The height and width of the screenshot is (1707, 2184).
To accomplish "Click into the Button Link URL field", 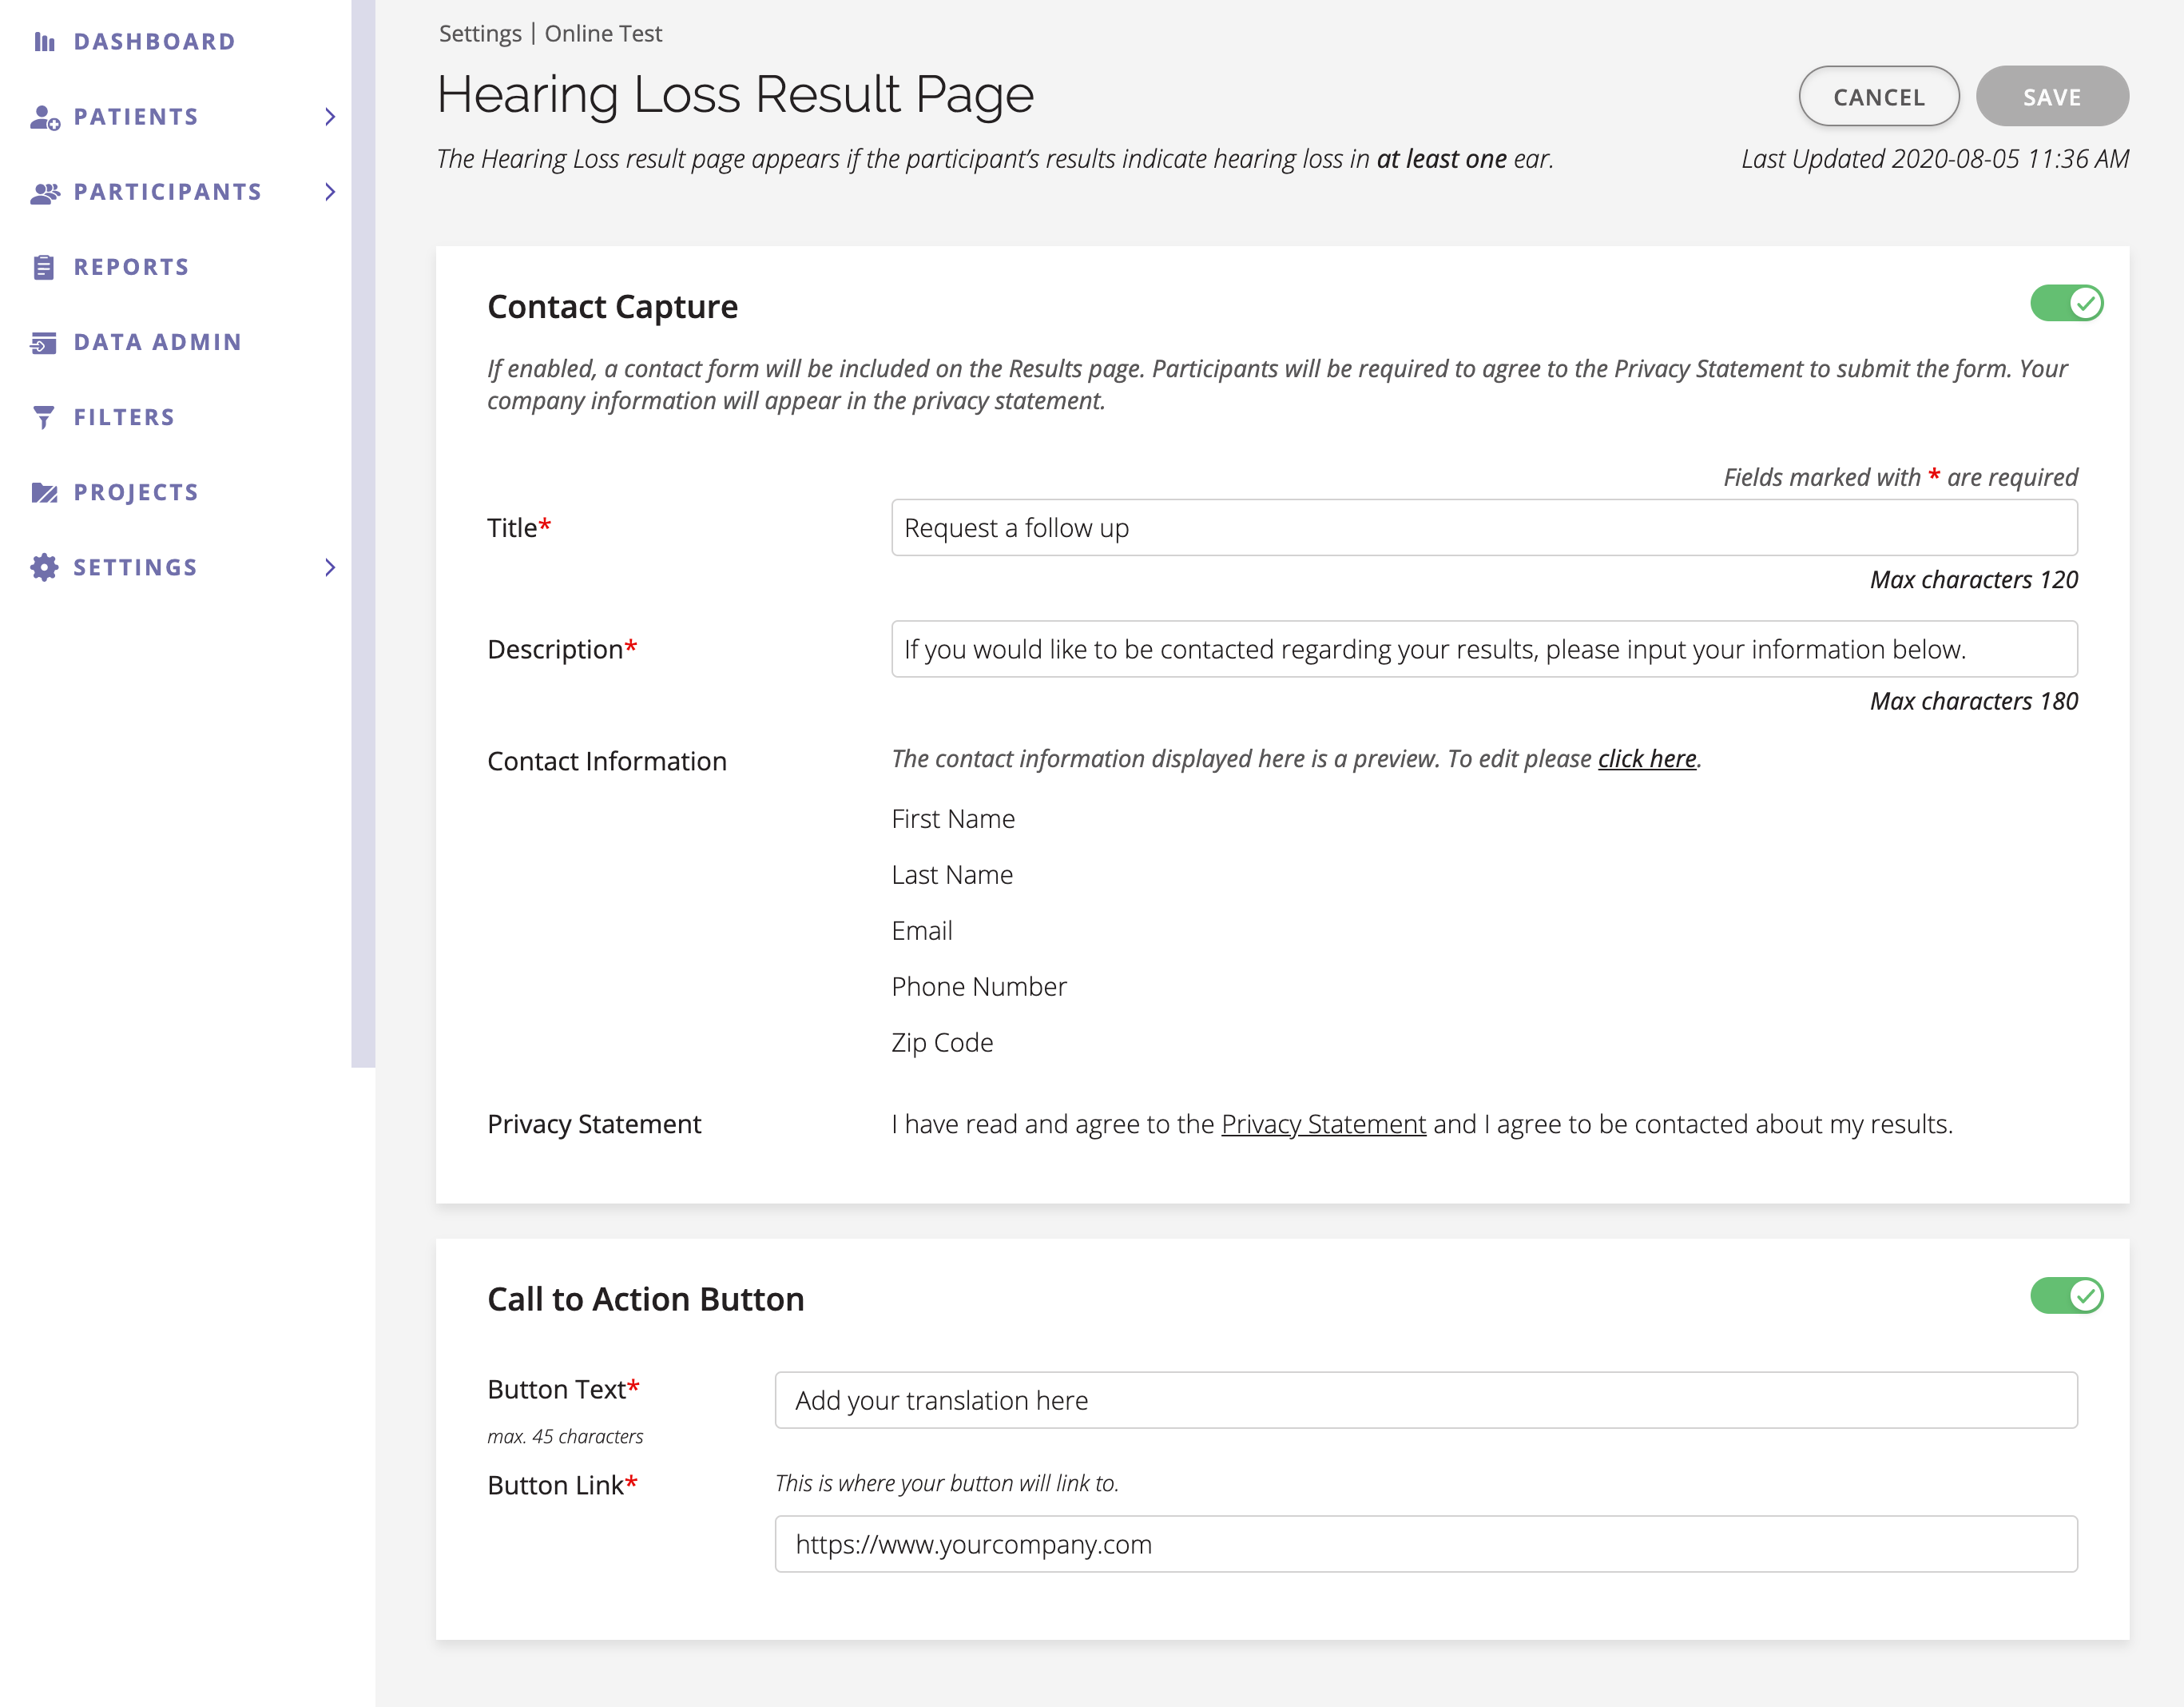I will (x=1426, y=1544).
